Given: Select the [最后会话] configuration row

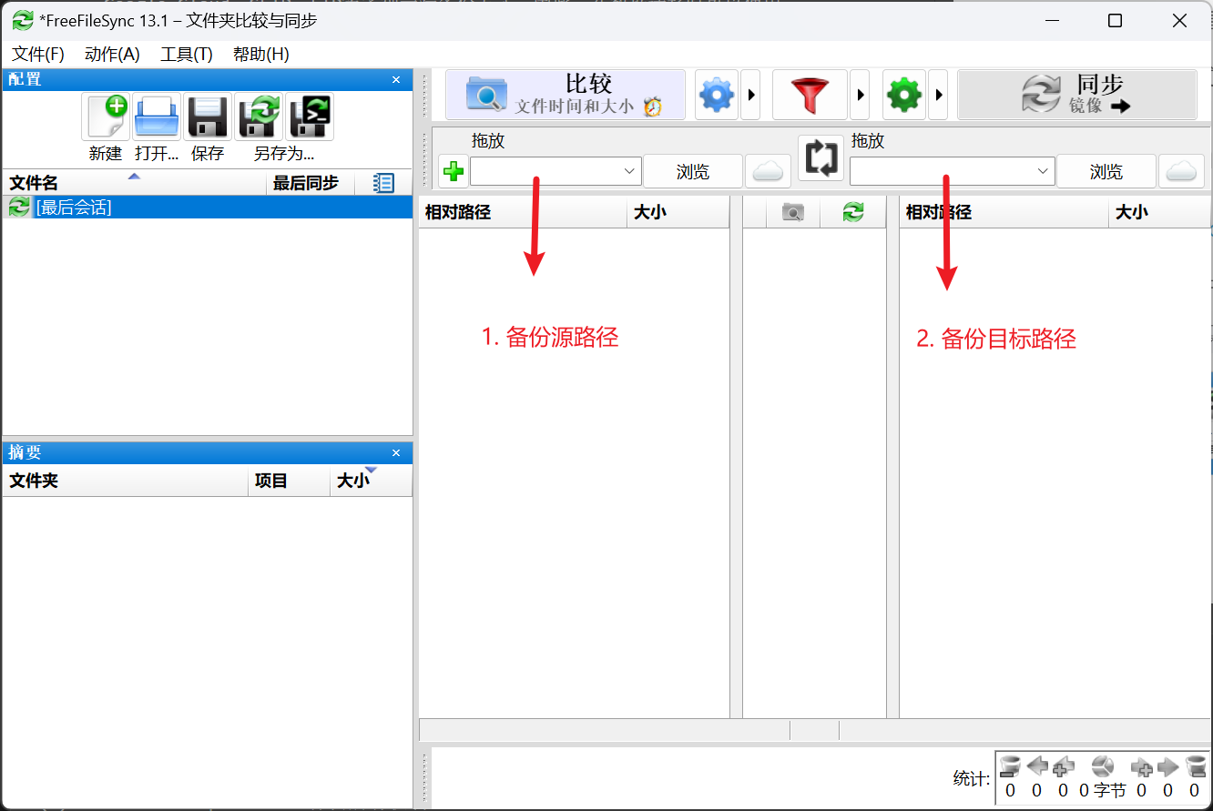Looking at the screenshot, I should pos(208,208).
